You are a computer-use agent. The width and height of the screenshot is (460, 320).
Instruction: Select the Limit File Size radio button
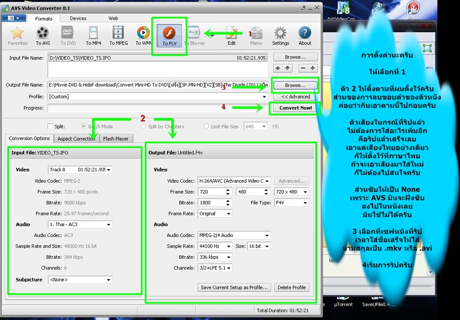coord(206,126)
